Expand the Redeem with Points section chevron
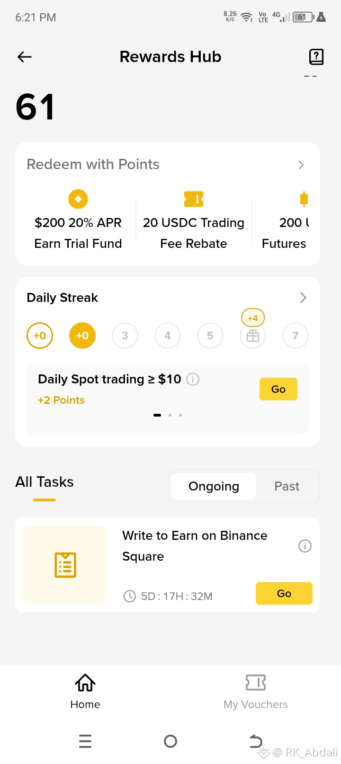This screenshot has height=764, width=341. click(x=301, y=165)
